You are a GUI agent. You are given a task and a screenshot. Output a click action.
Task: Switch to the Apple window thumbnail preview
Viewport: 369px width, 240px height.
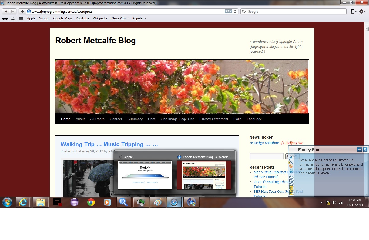click(145, 175)
